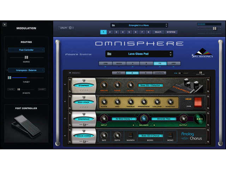Image resolution: width=226 pixels, height=170 pixels.
Task: Click the Analog Chorus Depth knob
Action: [x=117, y=135]
